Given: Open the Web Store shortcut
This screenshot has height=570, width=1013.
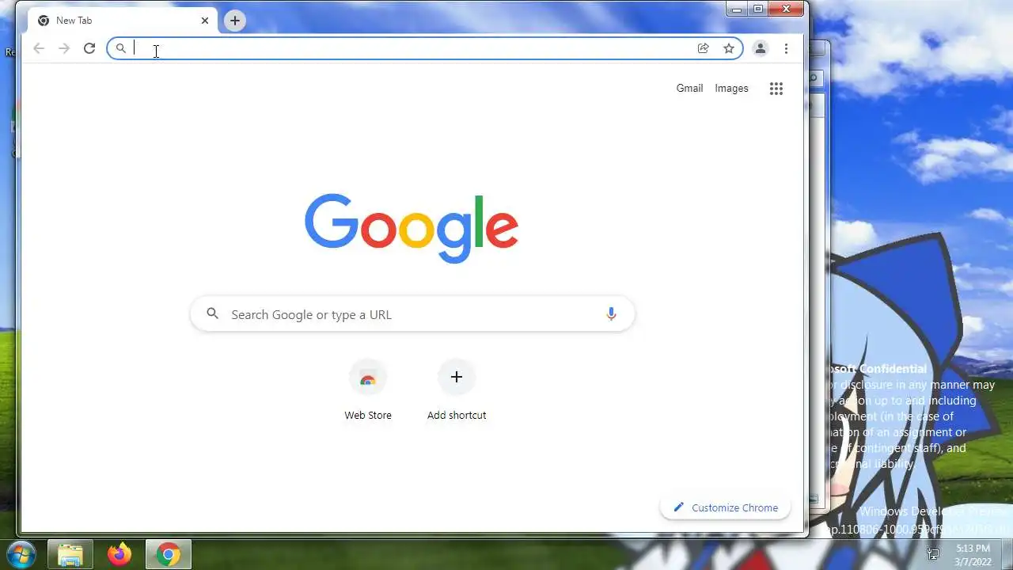Looking at the screenshot, I should [368, 390].
